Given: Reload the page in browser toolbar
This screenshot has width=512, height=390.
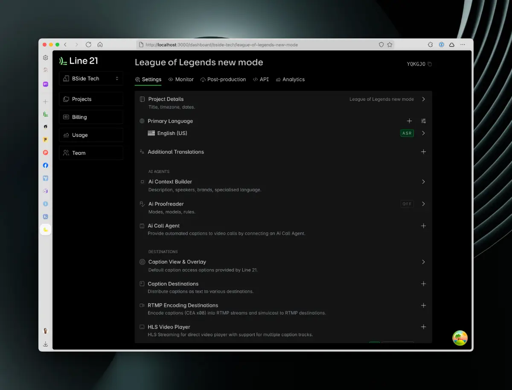Looking at the screenshot, I should coord(88,44).
